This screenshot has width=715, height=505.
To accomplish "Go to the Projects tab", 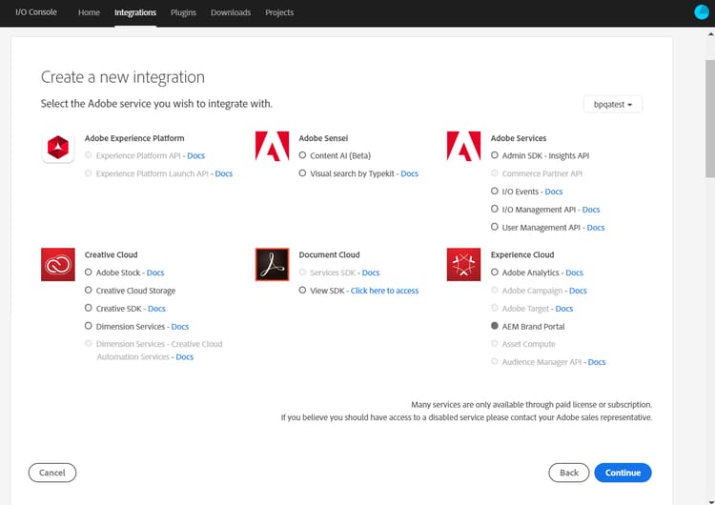I will (x=279, y=12).
